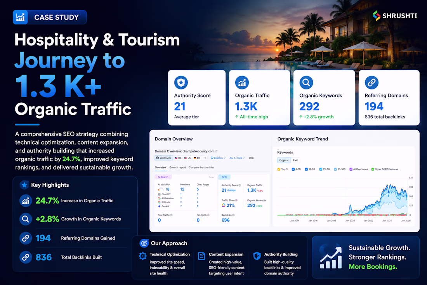Click the link icon beside 836 Total Backlinks
The width and height of the screenshot is (427, 285).
tap(26, 257)
